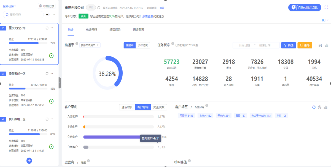Expand the header via 展开 link
This screenshot has height=167, width=331.
pyautogui.click(x=325, y=20)
